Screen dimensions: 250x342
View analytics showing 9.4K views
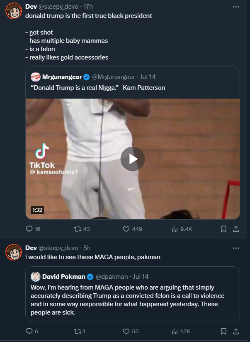(x=182, y=229)
